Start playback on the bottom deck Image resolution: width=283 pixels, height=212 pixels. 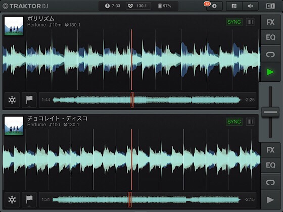tap(270, 200)
